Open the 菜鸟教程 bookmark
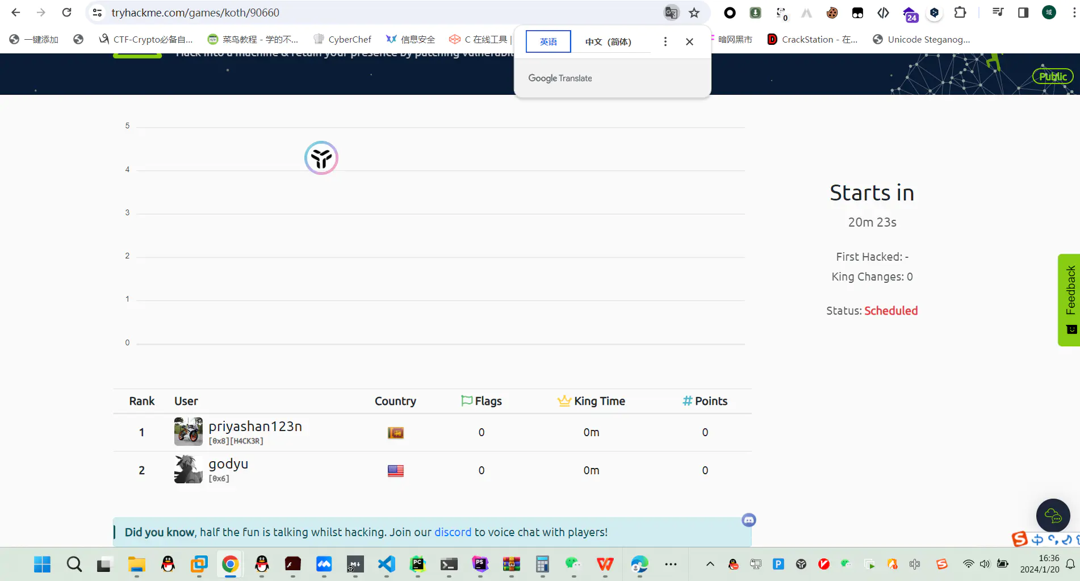 [253, 39]
